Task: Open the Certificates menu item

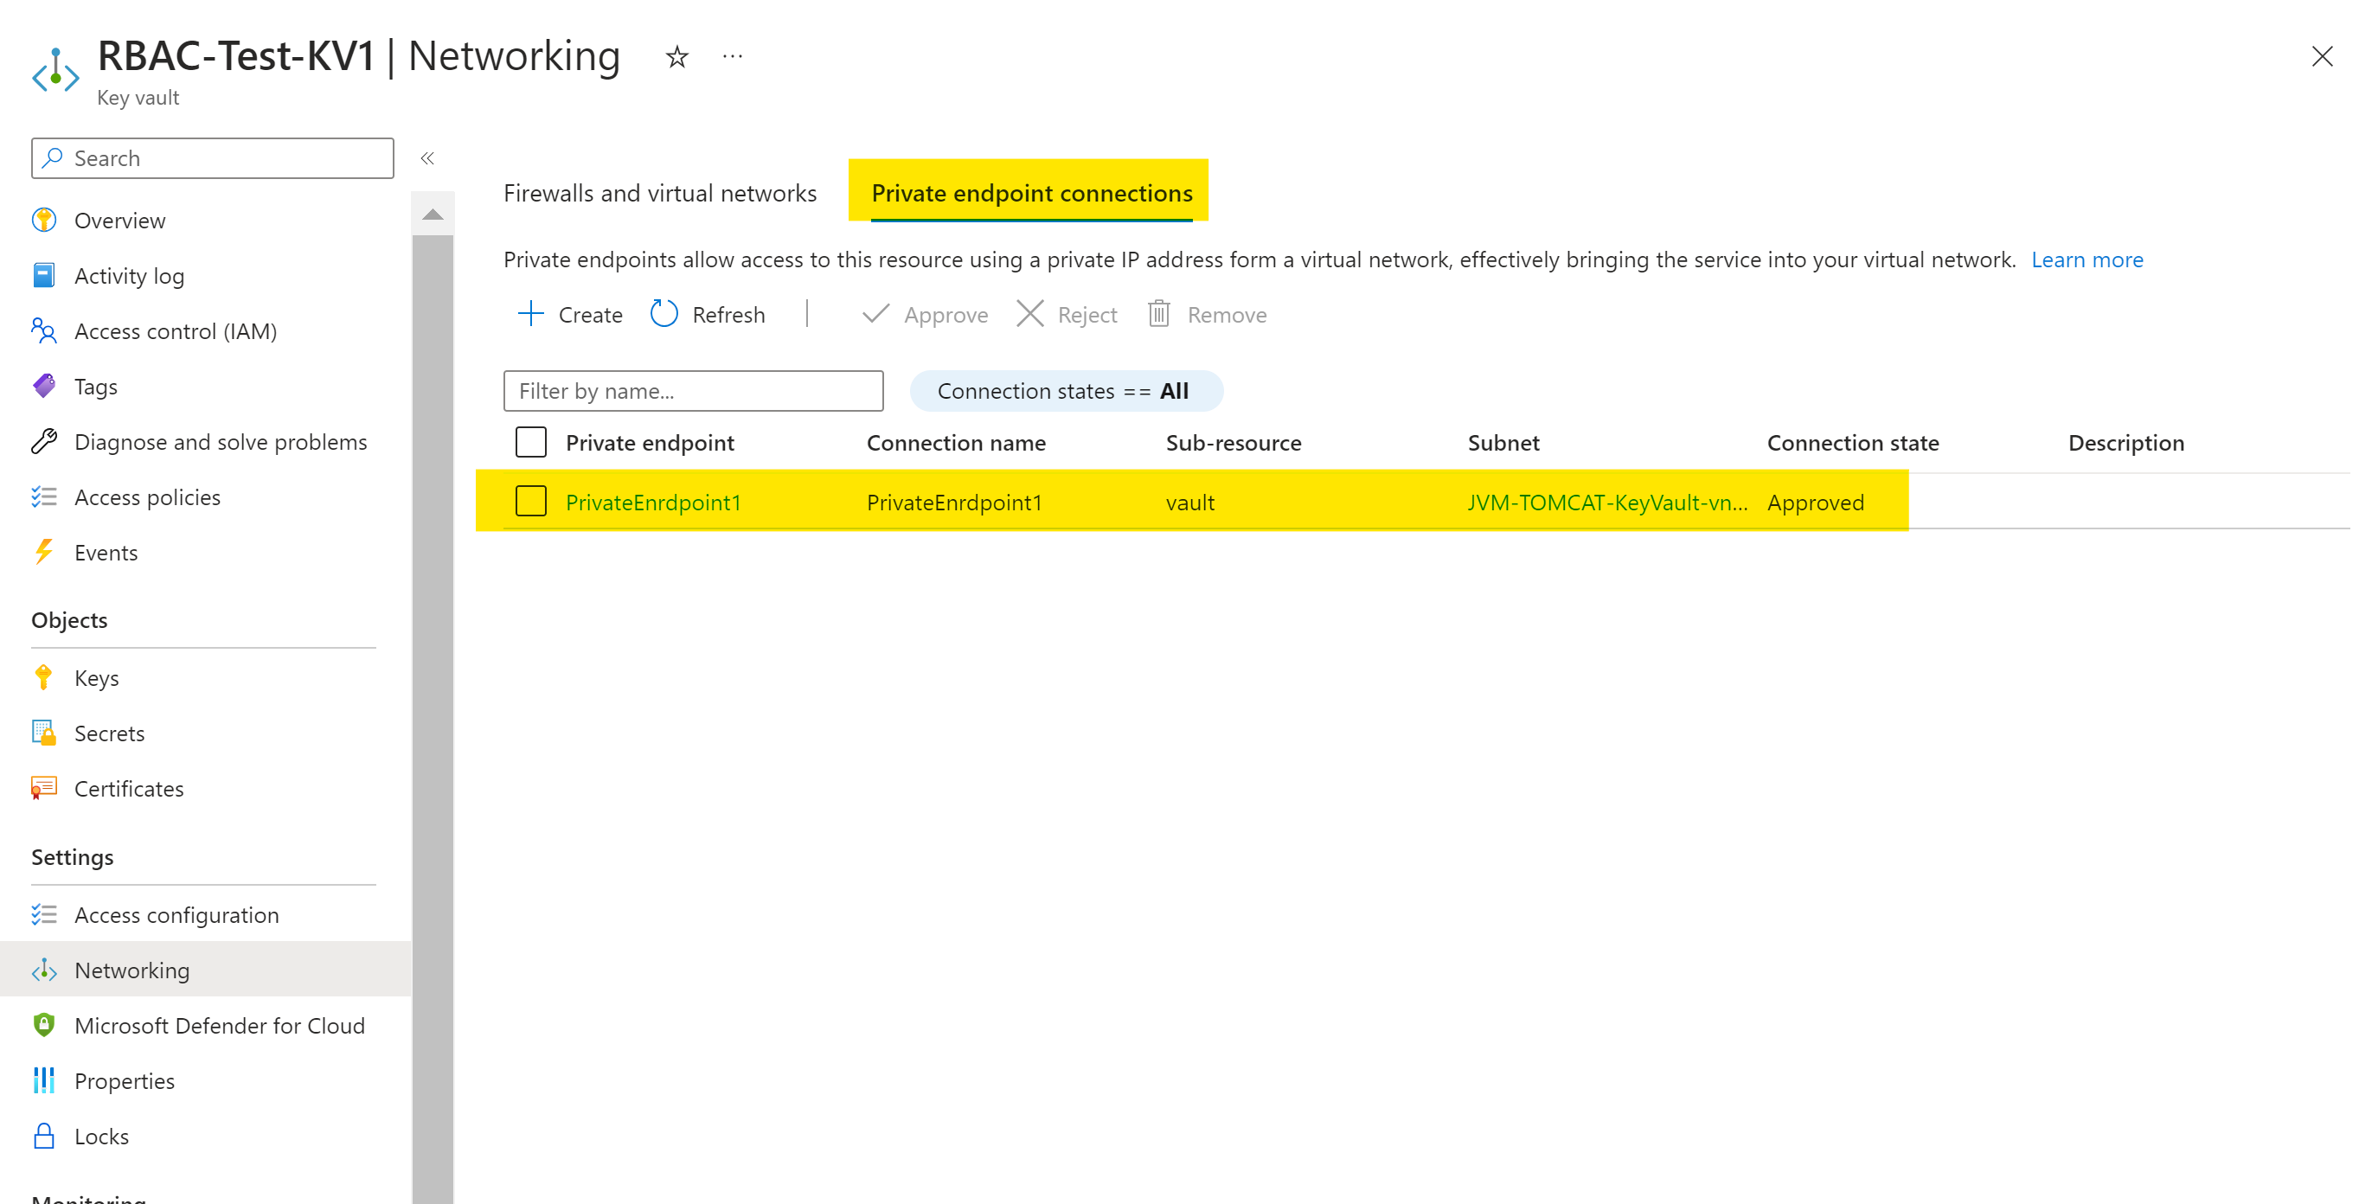Action: pos(129,788)
